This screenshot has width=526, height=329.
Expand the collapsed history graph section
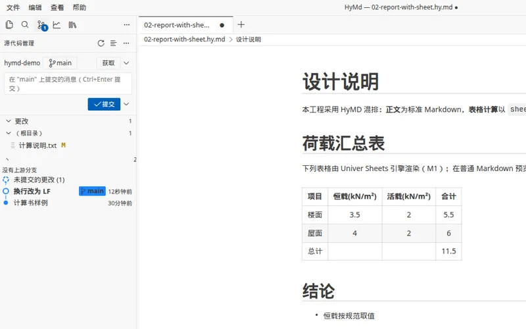7,159
